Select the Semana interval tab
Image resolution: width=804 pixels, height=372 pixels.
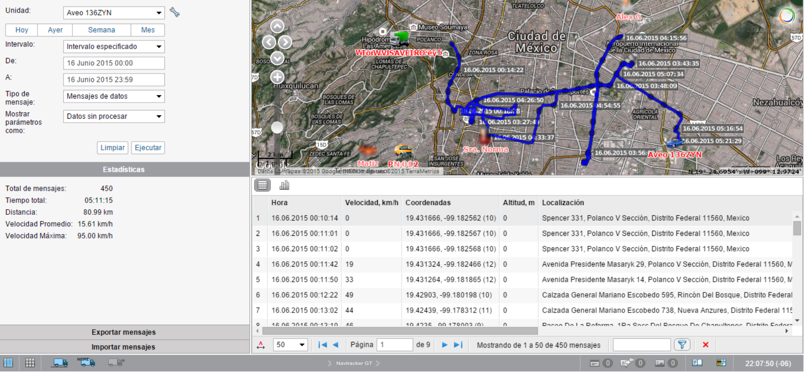point(101,30)
